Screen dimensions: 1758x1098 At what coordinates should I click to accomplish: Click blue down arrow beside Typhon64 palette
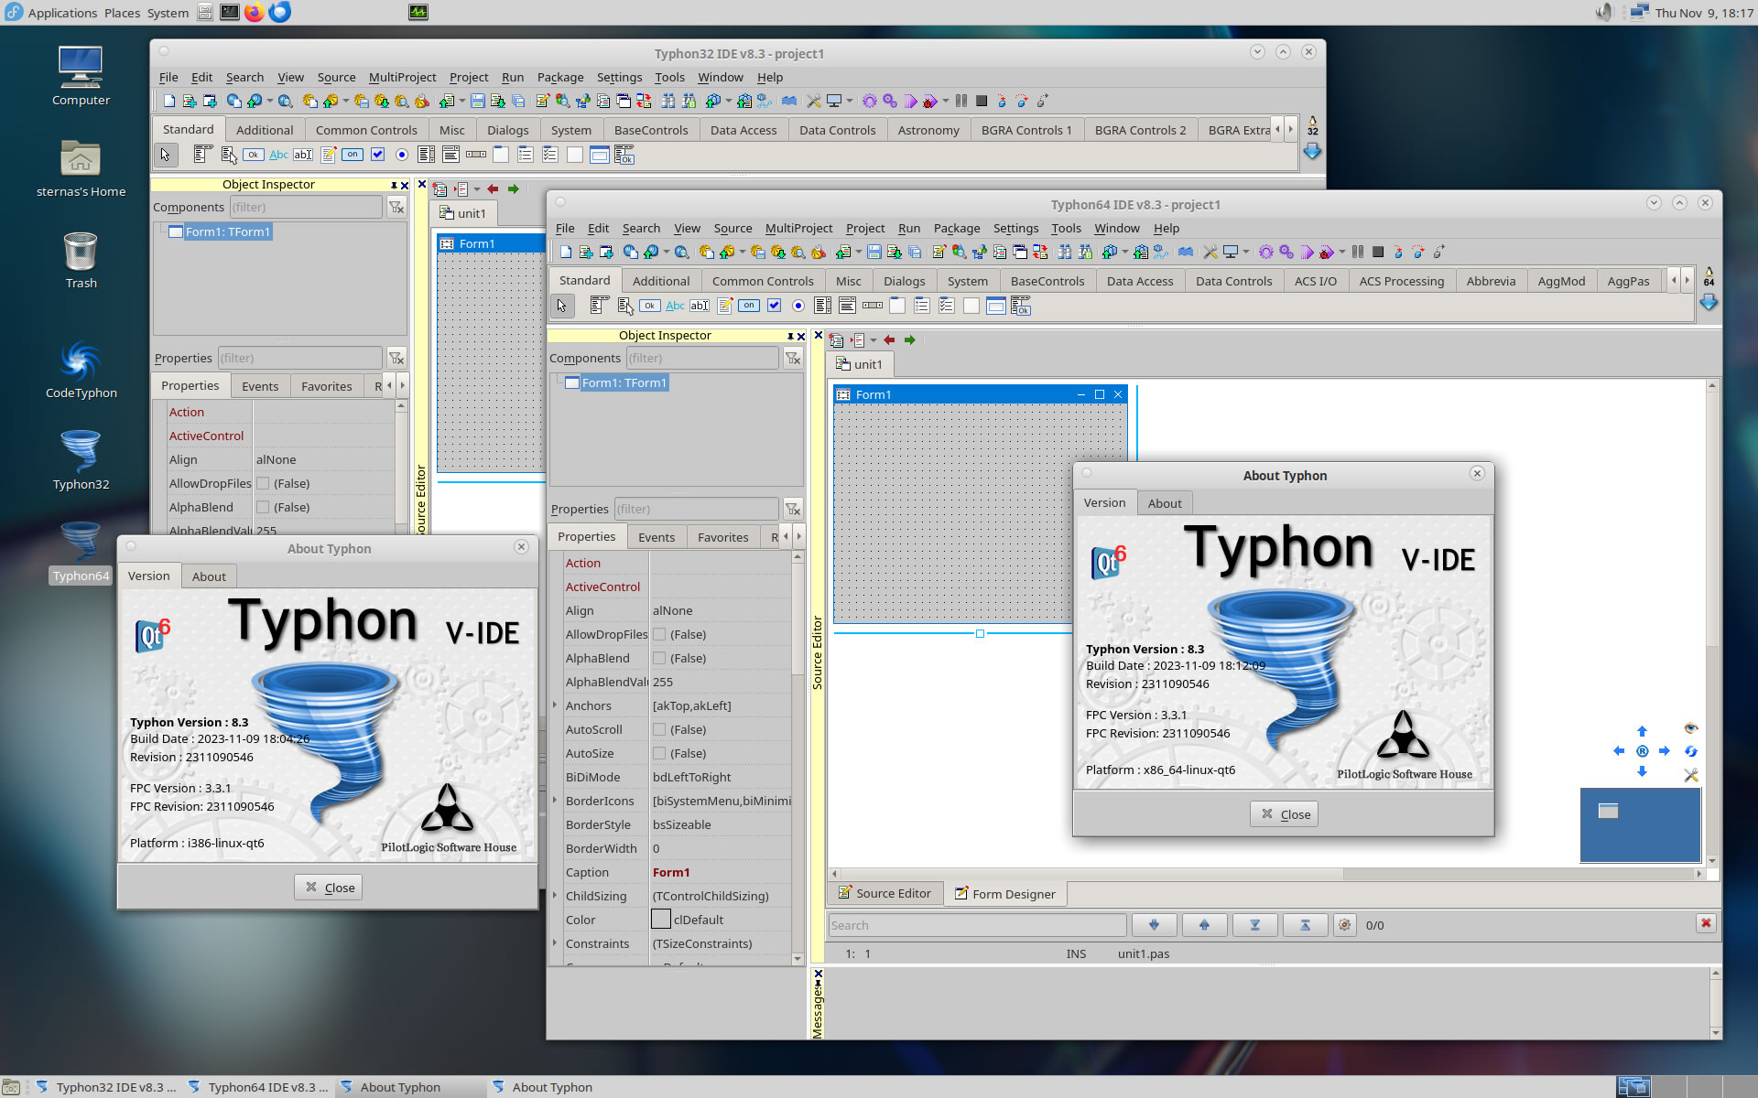[1709, 303]
